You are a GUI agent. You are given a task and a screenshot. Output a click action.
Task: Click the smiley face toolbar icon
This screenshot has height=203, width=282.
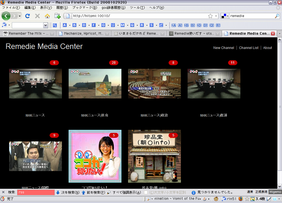pos(113,25)
